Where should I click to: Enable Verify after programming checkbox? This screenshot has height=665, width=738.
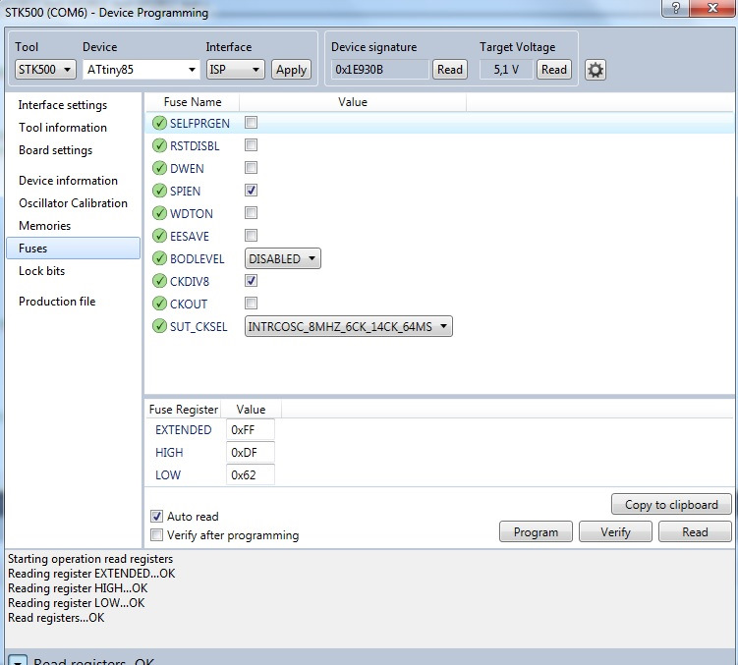click(157, 535)
